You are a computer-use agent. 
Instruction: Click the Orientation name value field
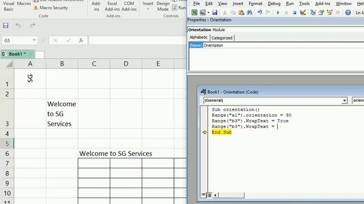tap(283, 45)
